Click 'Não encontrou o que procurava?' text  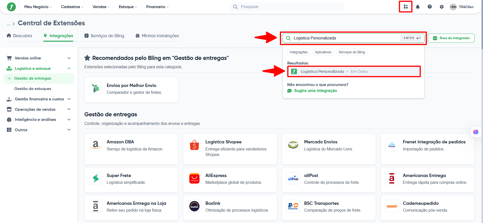tap(318, 85)
